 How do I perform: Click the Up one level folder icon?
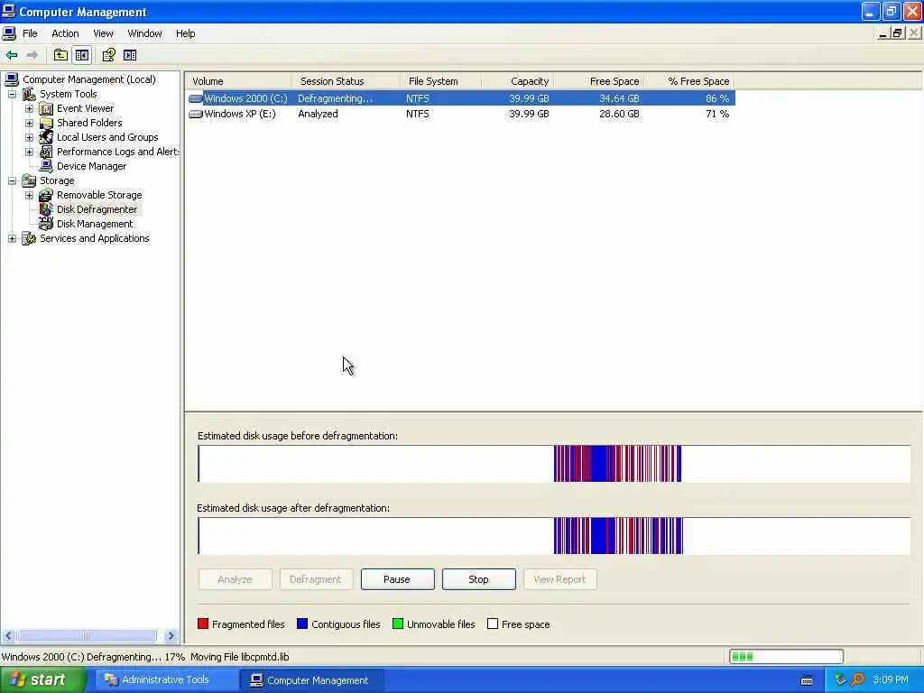point(60,55)
